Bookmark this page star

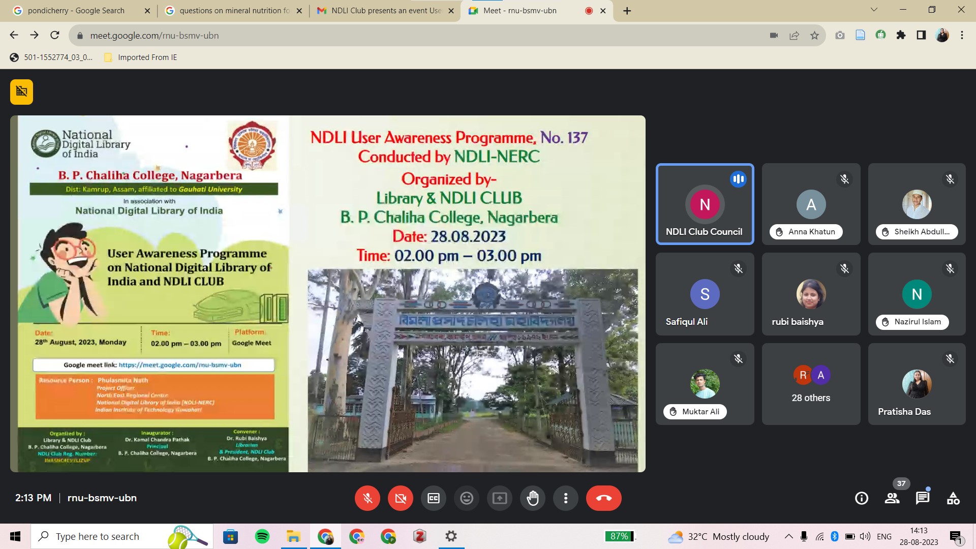[814, 35]
